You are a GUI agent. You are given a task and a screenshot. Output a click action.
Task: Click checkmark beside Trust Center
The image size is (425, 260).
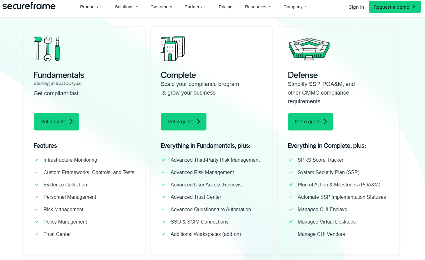pyautogui.click(x=37, y=234)
